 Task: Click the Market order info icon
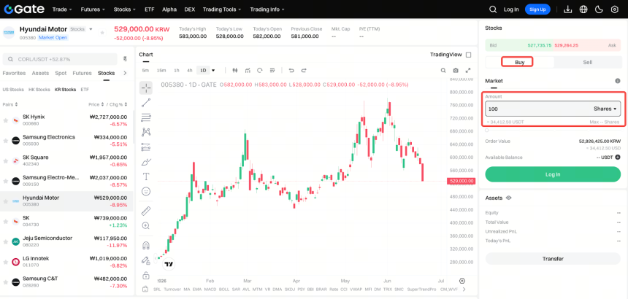[x=618, y=81]
